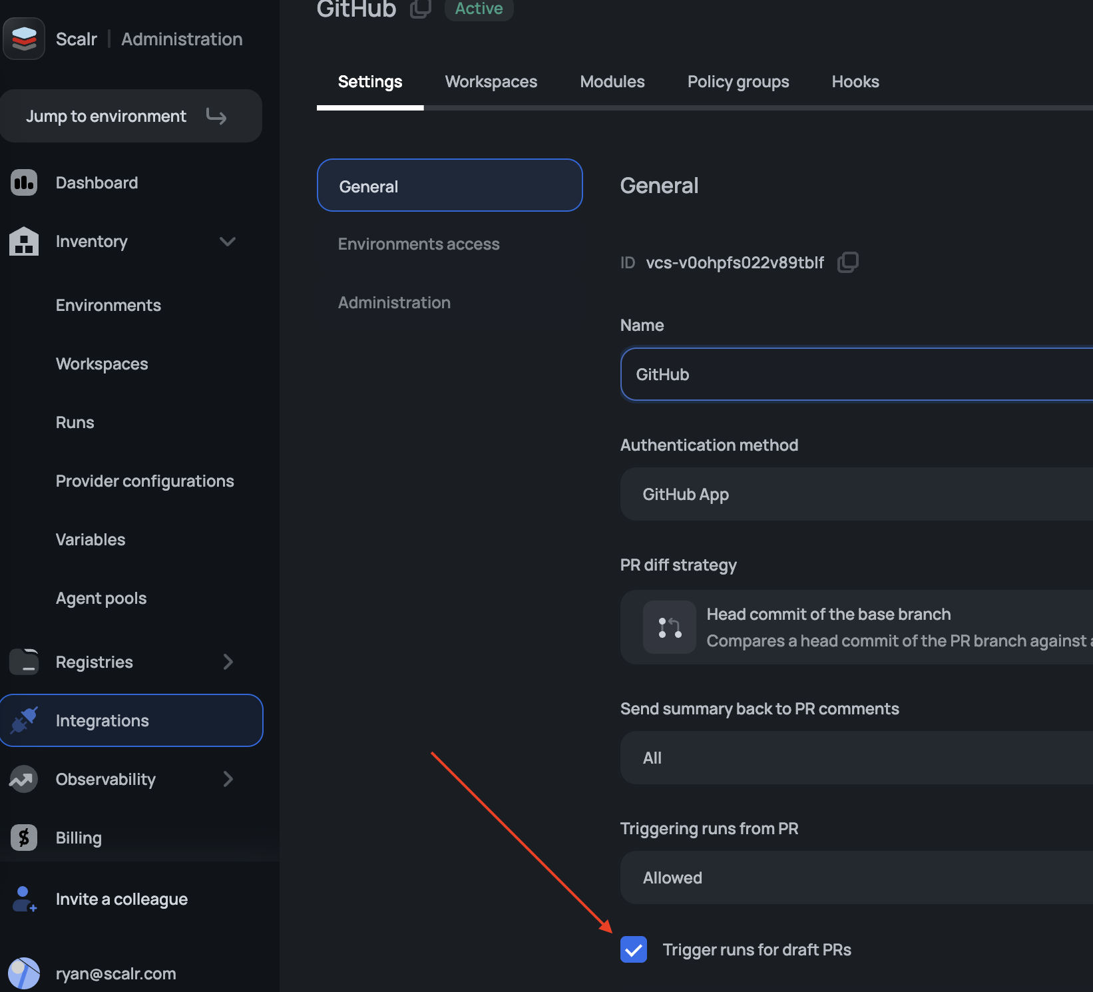Open Send summary back to PR comments dropdown

click(857, 758)
